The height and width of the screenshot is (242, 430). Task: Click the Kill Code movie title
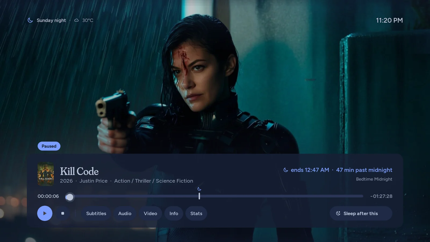click(79, 171)
